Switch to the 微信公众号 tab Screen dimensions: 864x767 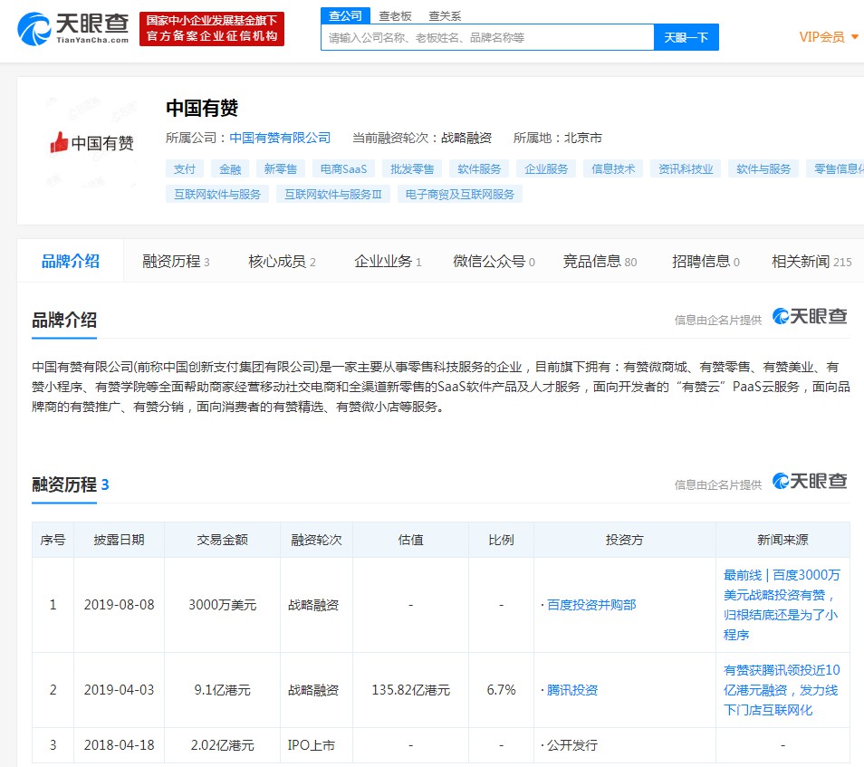click(x=494, y=261)
